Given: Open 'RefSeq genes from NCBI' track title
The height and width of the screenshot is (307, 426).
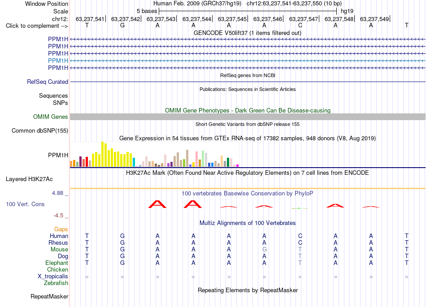Looking at the screenshot, I should tap(248, 75).
